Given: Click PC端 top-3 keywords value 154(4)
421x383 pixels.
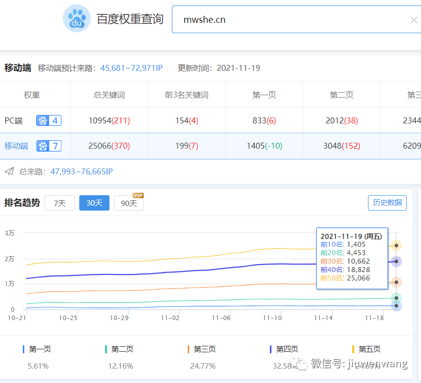Looking at the screenshot, I should pyautogui.click(x=187, y=120).
